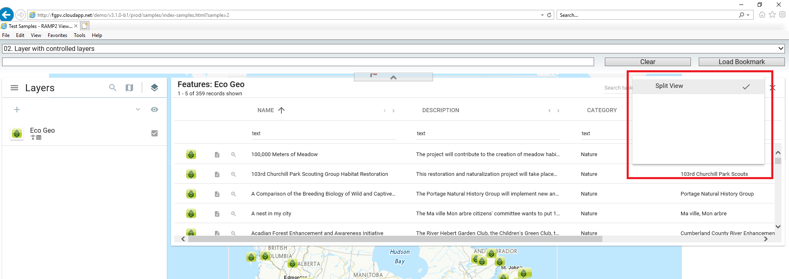This screenshot has height=279, width=789.
Task: Click the Load Bookmark button
Action: click(742, 62)
